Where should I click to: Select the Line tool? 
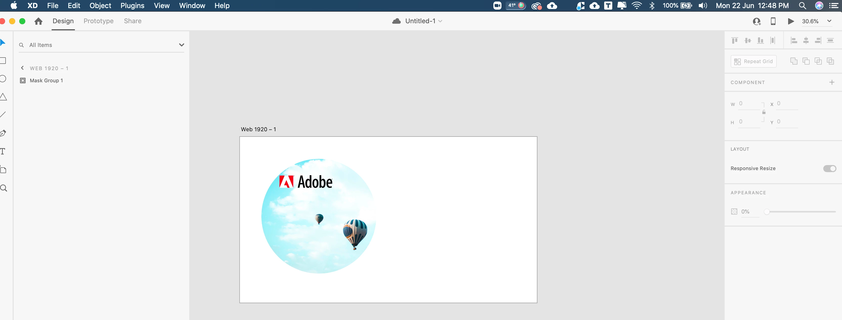3,115
